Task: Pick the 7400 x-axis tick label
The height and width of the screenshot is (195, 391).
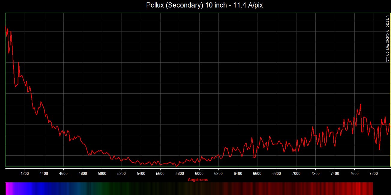Action: coord(335,173)
